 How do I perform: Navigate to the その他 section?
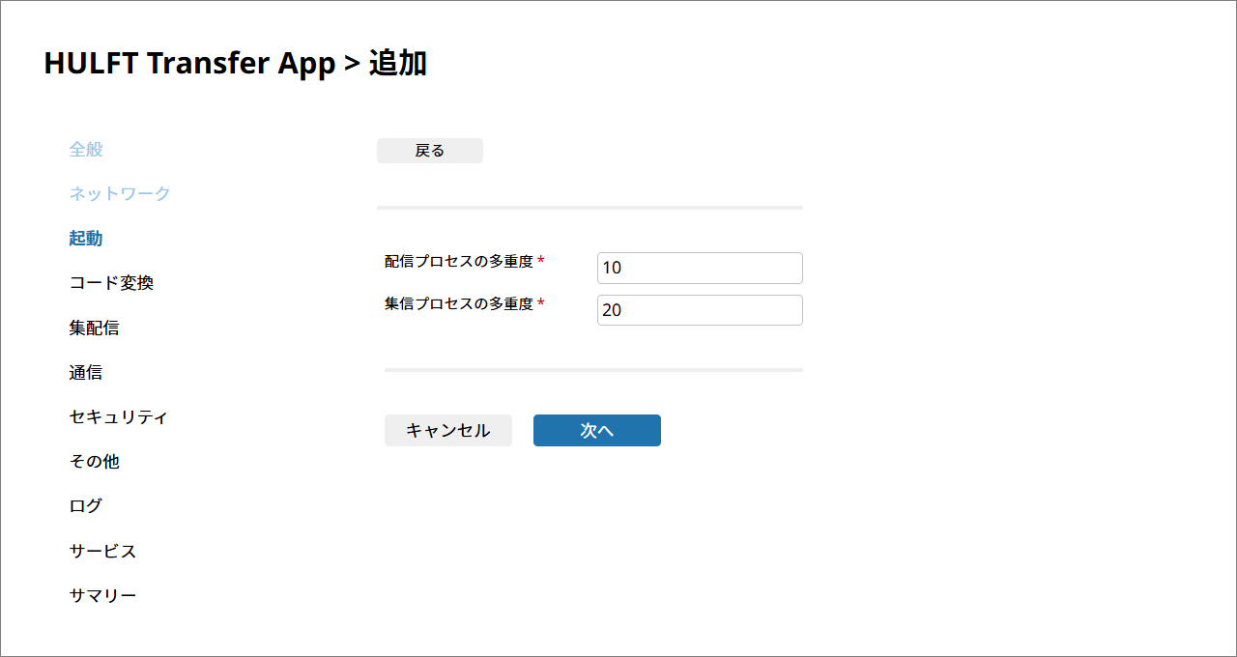coord(95,462)
